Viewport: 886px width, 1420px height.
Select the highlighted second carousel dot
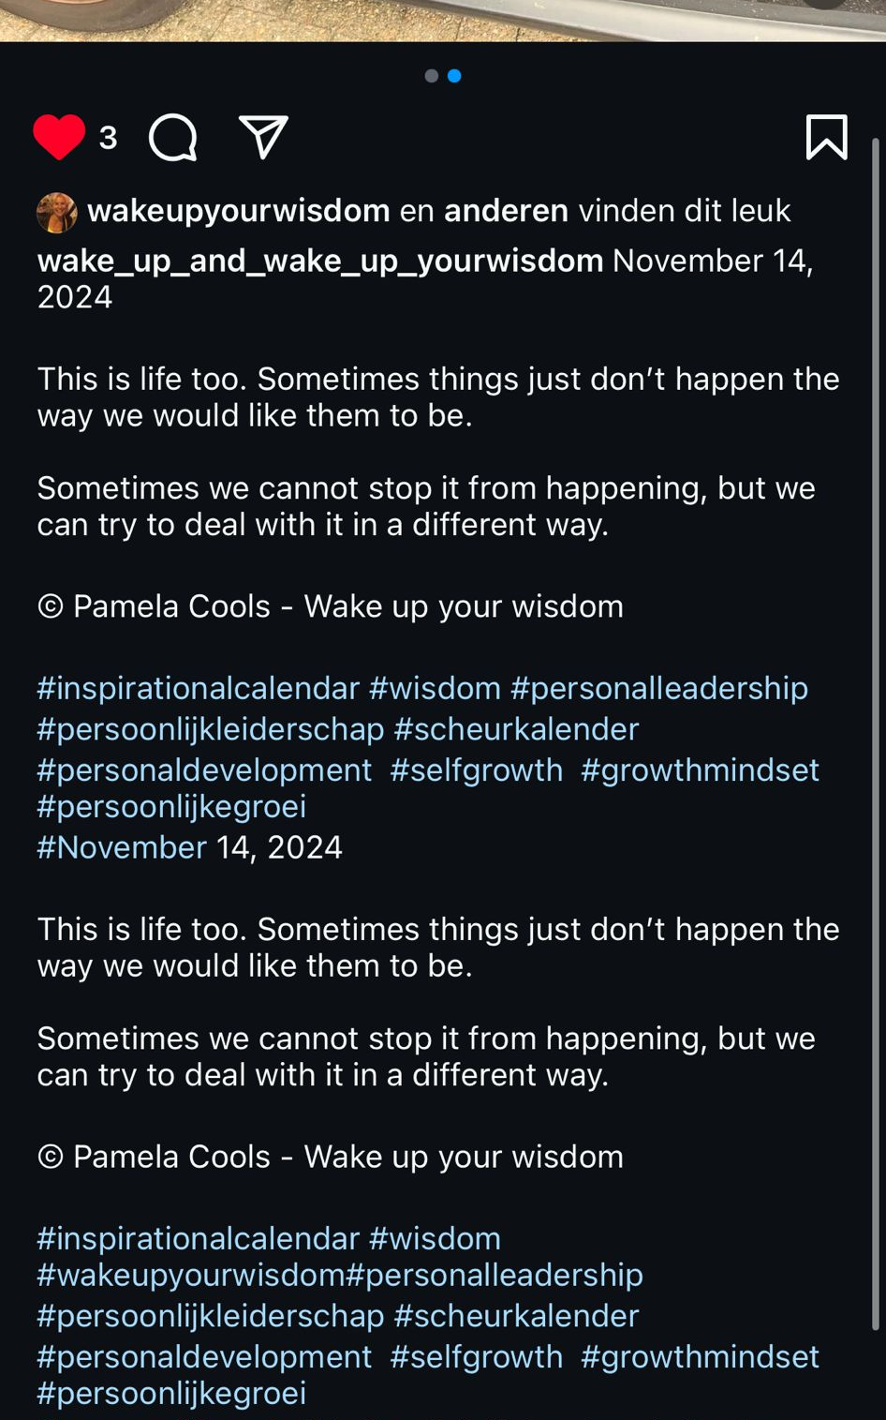pos(454,77)
